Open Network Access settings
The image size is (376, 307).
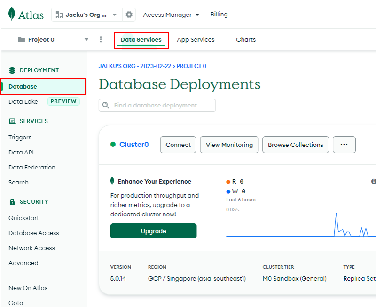click(31, 248)
